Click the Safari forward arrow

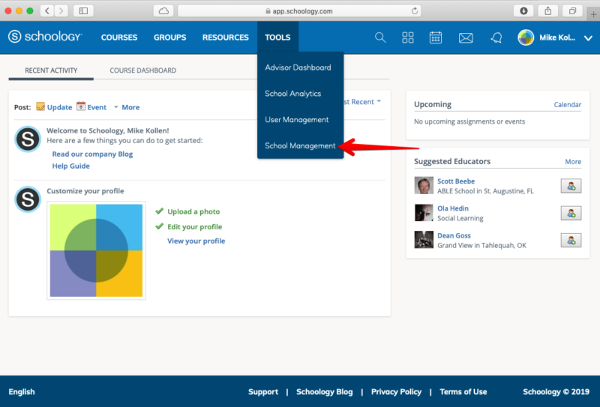[61, 10]
